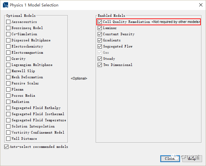206x166 pixels.
Task: Check the Boussinesq Model option
Action: [x=8, y=28]
